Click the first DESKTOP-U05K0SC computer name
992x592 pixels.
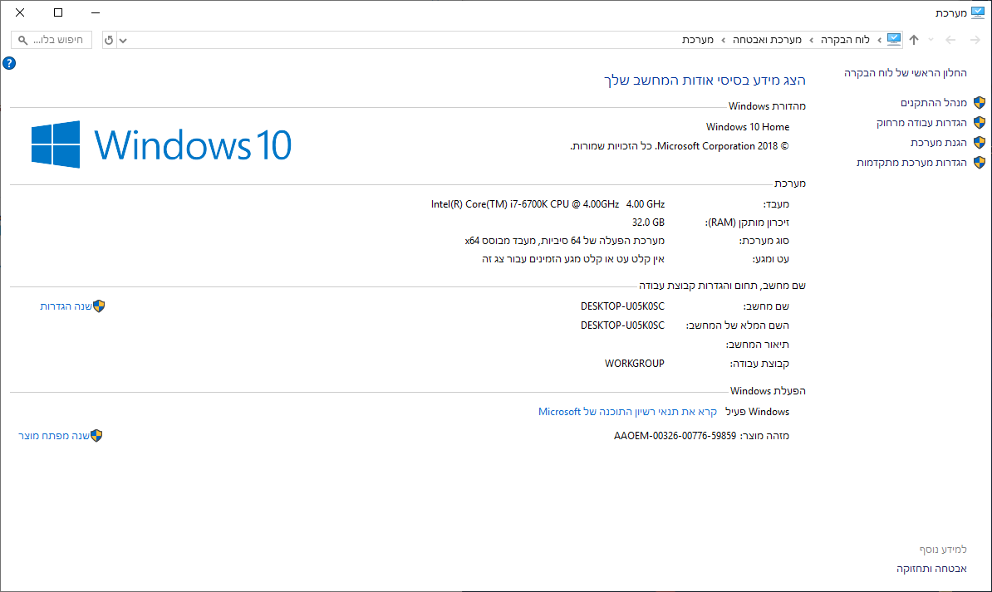(x=622, y=306)
